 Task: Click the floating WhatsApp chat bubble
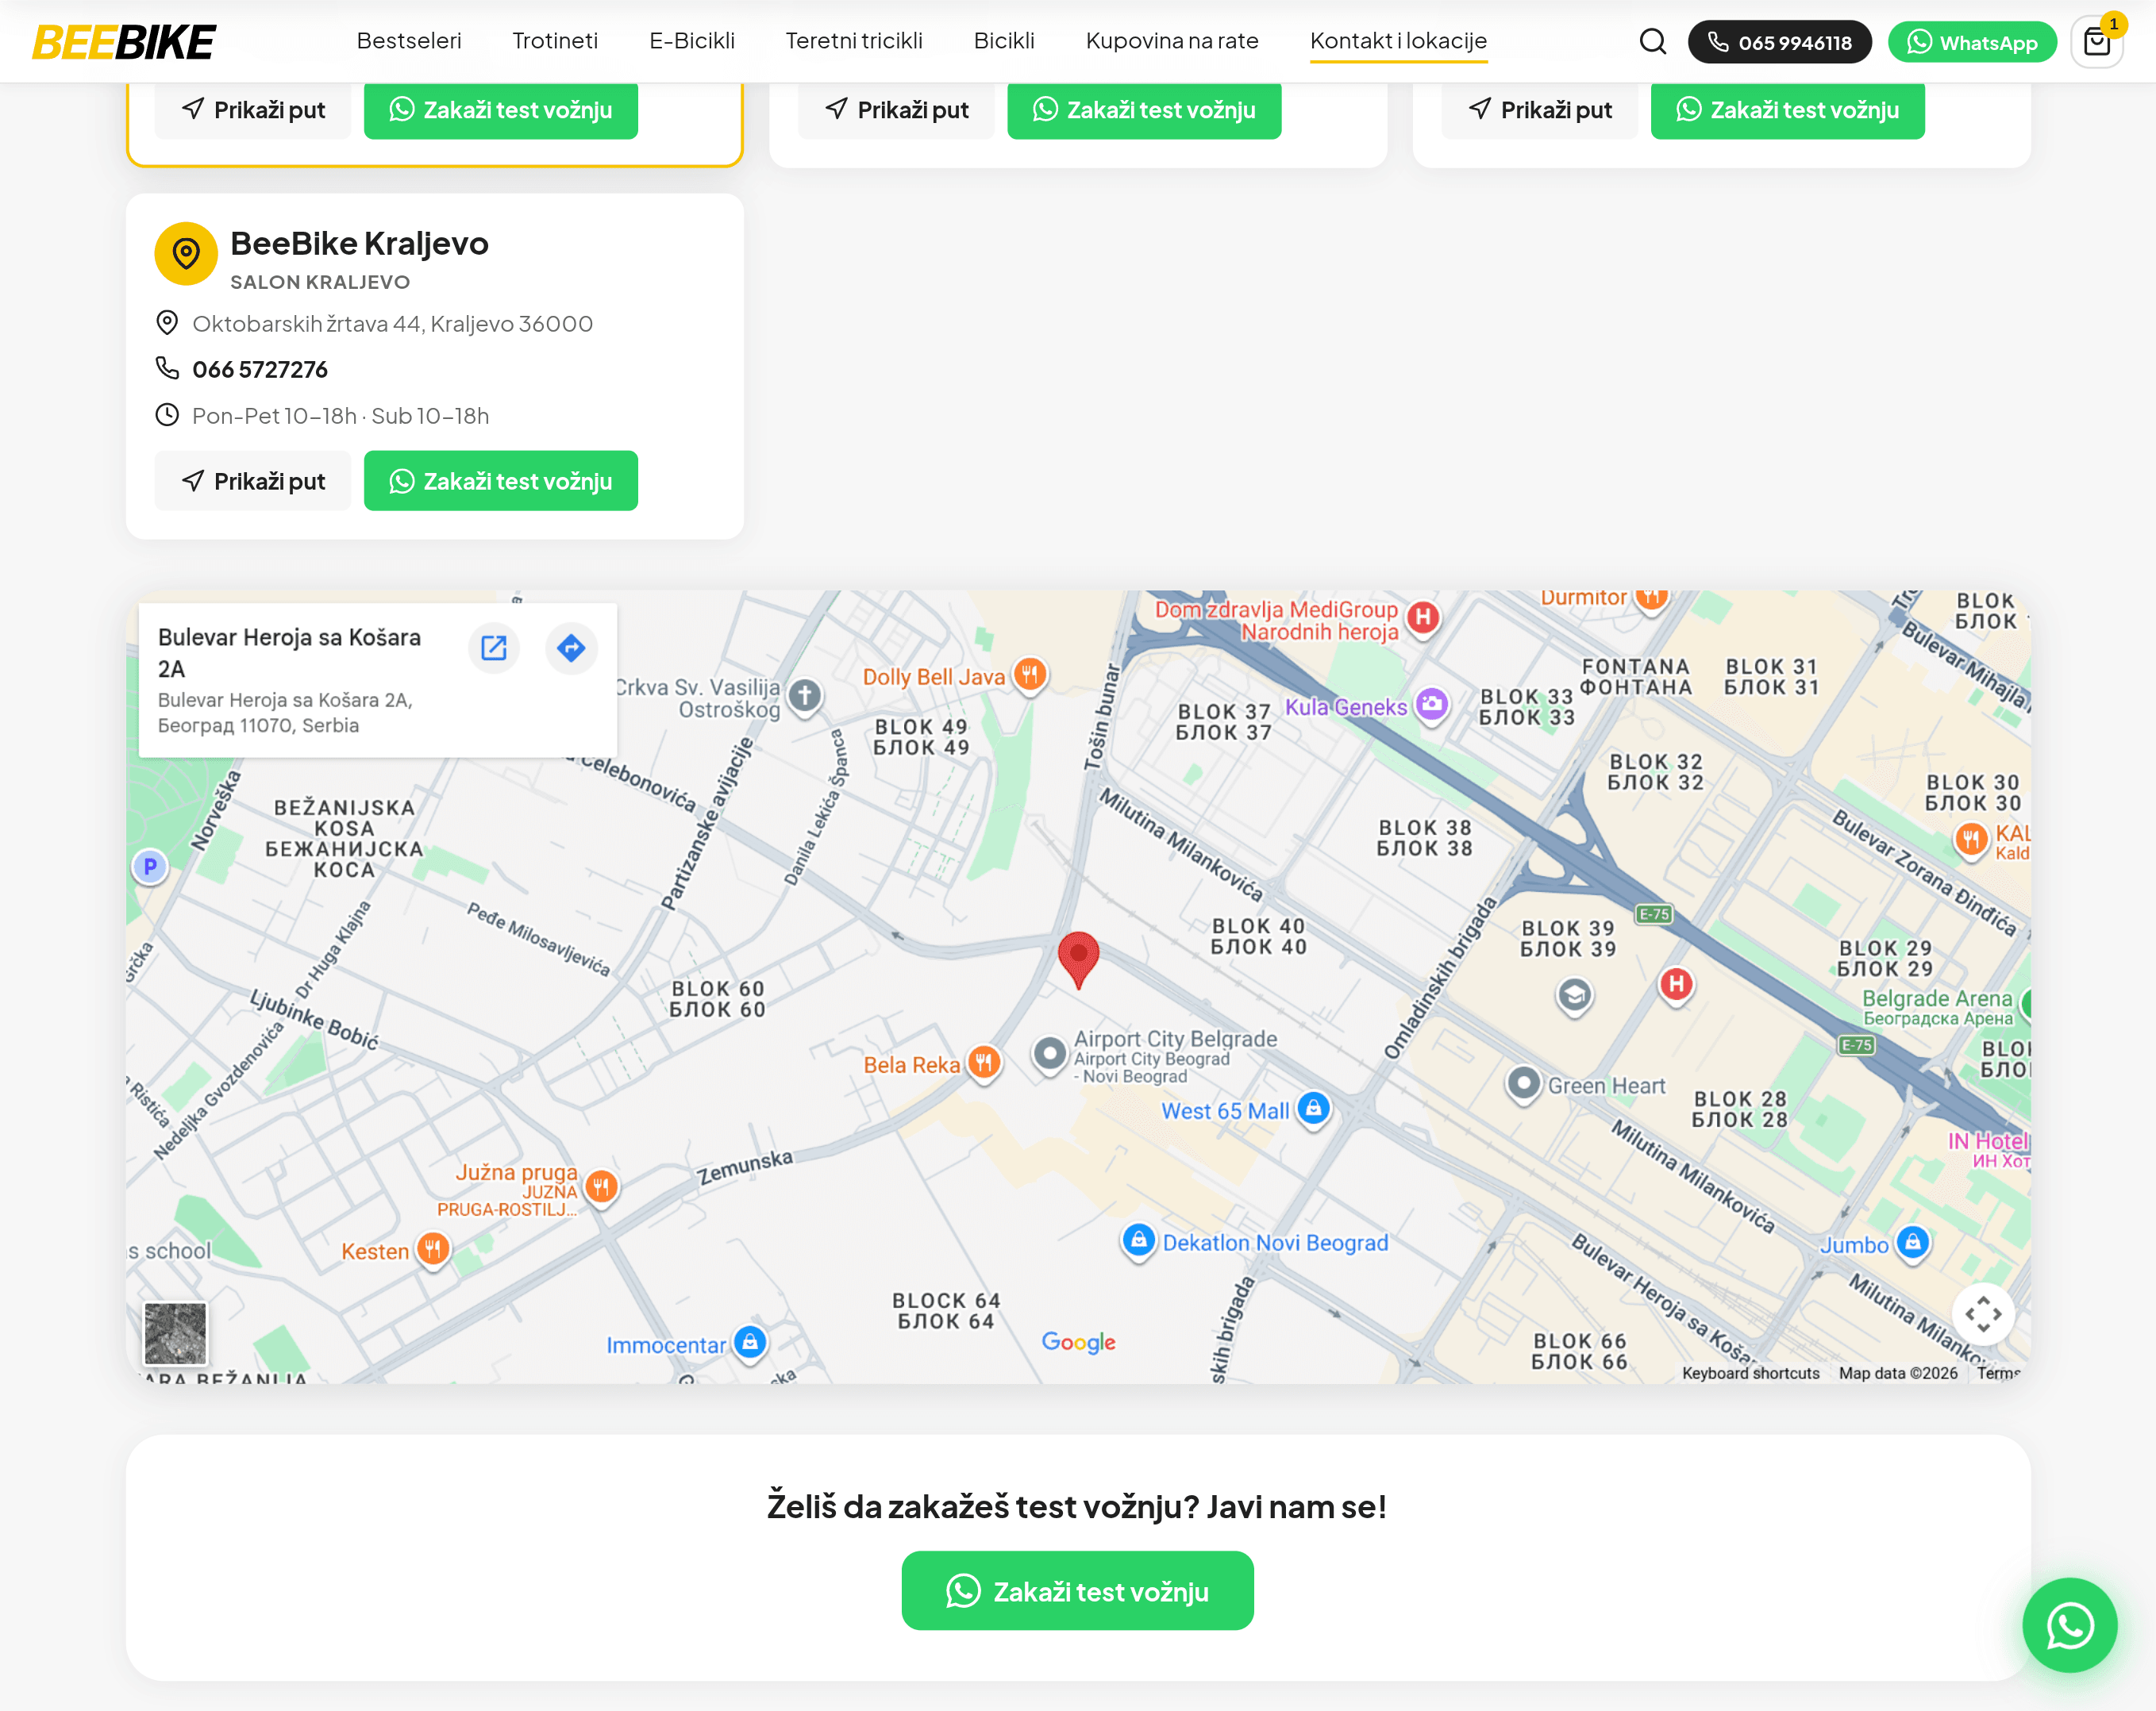point(2069,1625)
